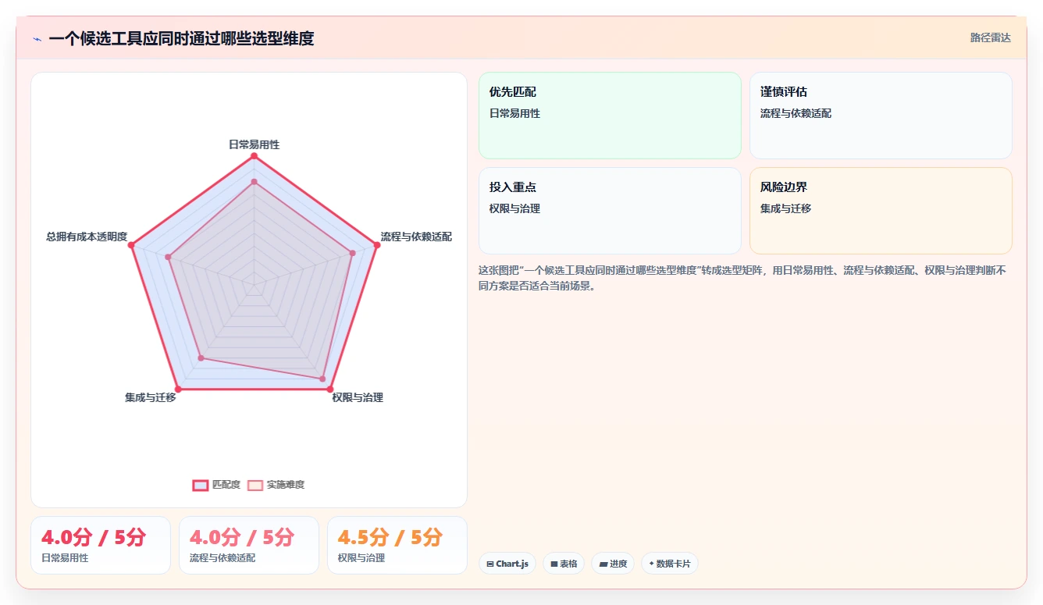Click the lightning icon beside the title

pos(37,39)
